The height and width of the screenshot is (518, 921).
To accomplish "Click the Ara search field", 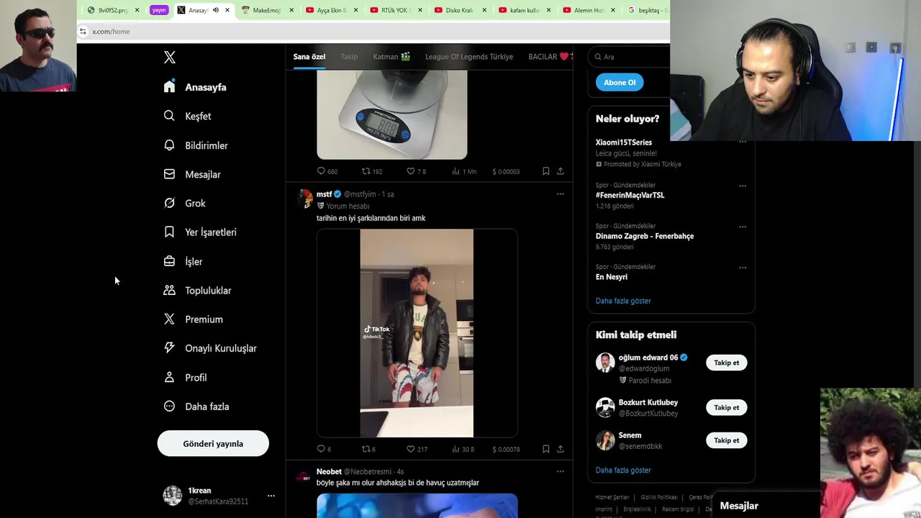I will click(x=633, y=56).
